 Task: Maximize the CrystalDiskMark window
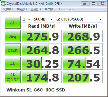click(93, 4)
